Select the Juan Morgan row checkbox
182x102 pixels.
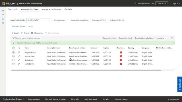(x=13, y=56)
